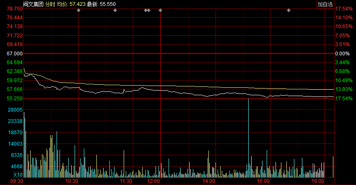Click the green 10.49% percentage label

(x=344, y=81)
